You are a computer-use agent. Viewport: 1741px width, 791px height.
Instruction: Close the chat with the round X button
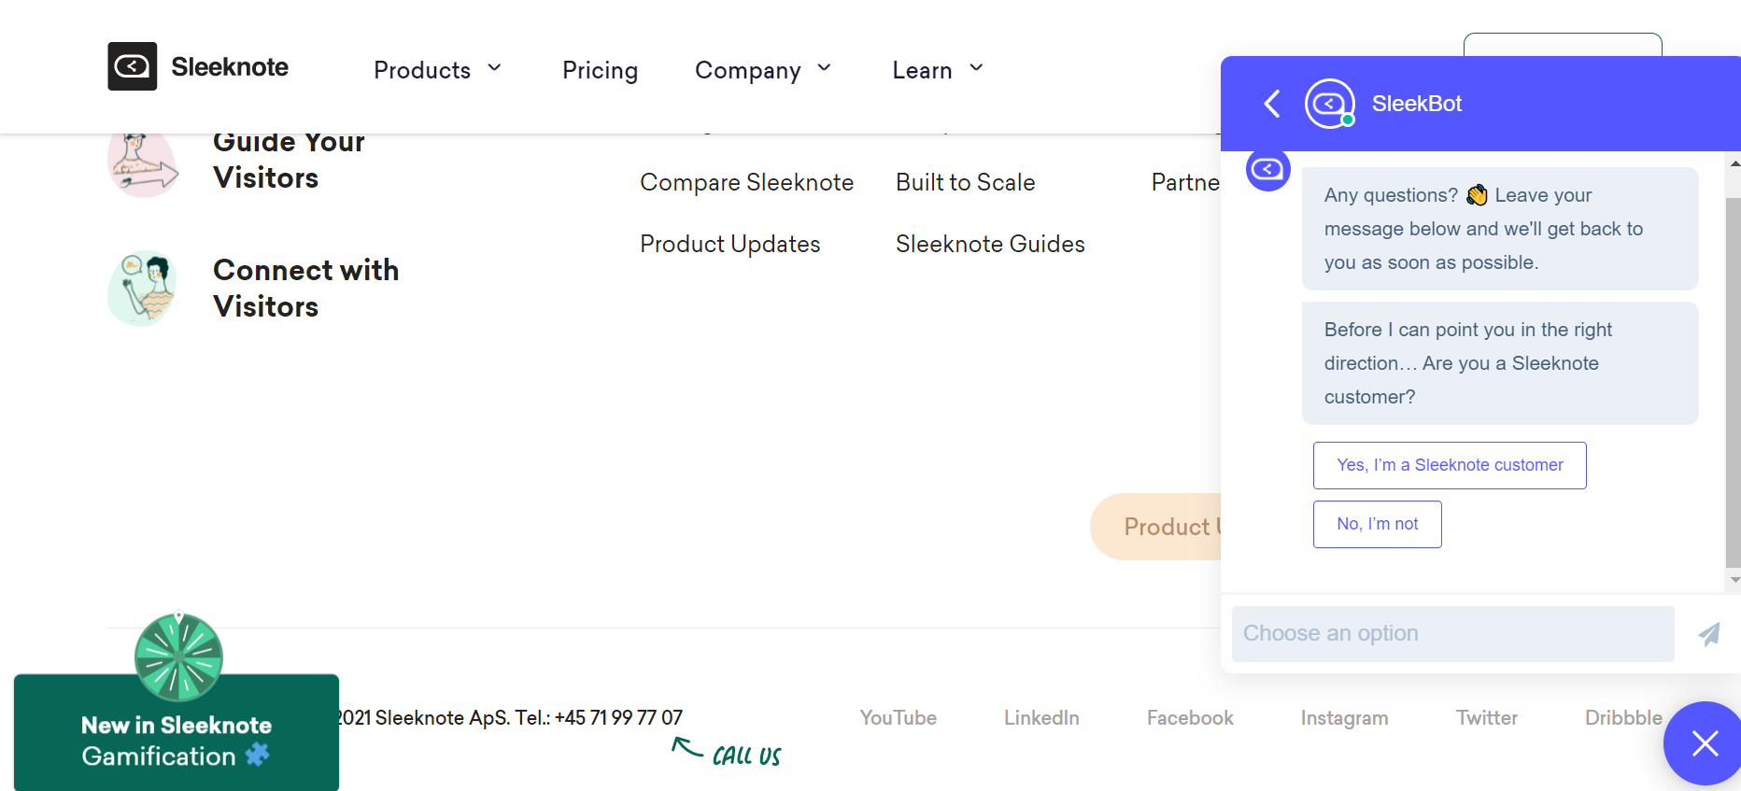click(x=1705, y=743)
